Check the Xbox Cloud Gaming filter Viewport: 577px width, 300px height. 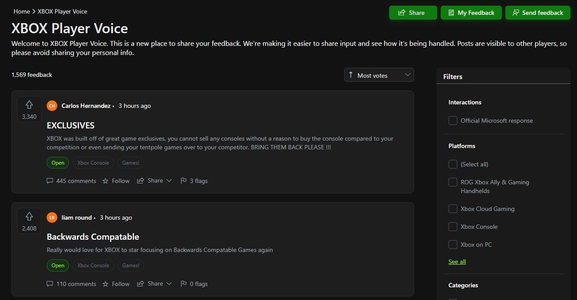coord(453,209)
